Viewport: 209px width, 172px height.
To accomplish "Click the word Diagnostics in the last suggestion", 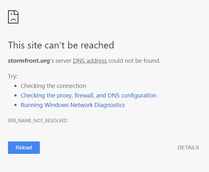I will point(110,105).
